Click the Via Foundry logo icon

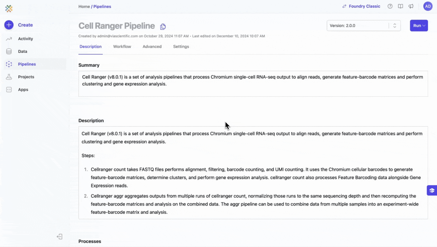click(9, 9)
